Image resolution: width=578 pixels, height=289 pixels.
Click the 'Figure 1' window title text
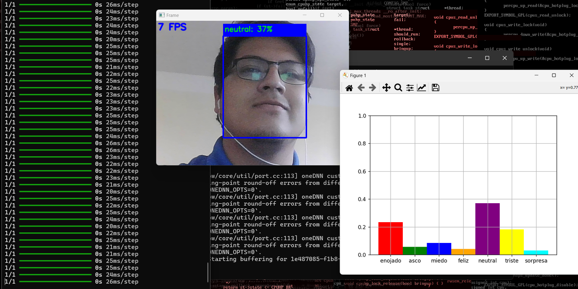tap(358, 75)
